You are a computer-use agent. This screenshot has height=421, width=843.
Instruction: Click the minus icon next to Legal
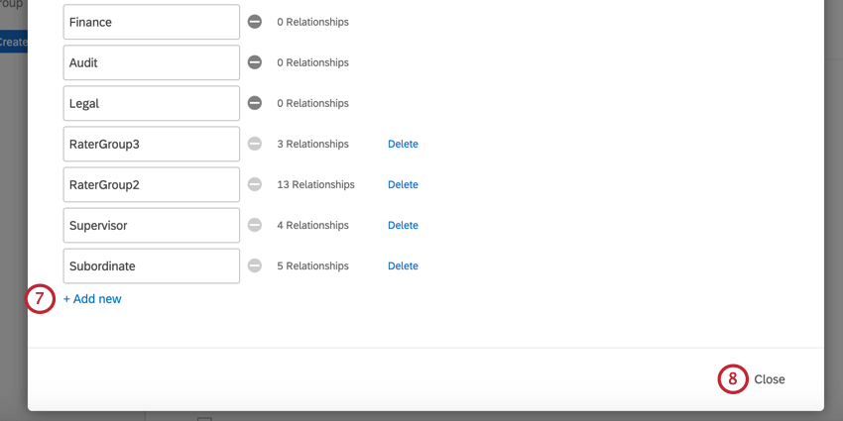(255, 103)
